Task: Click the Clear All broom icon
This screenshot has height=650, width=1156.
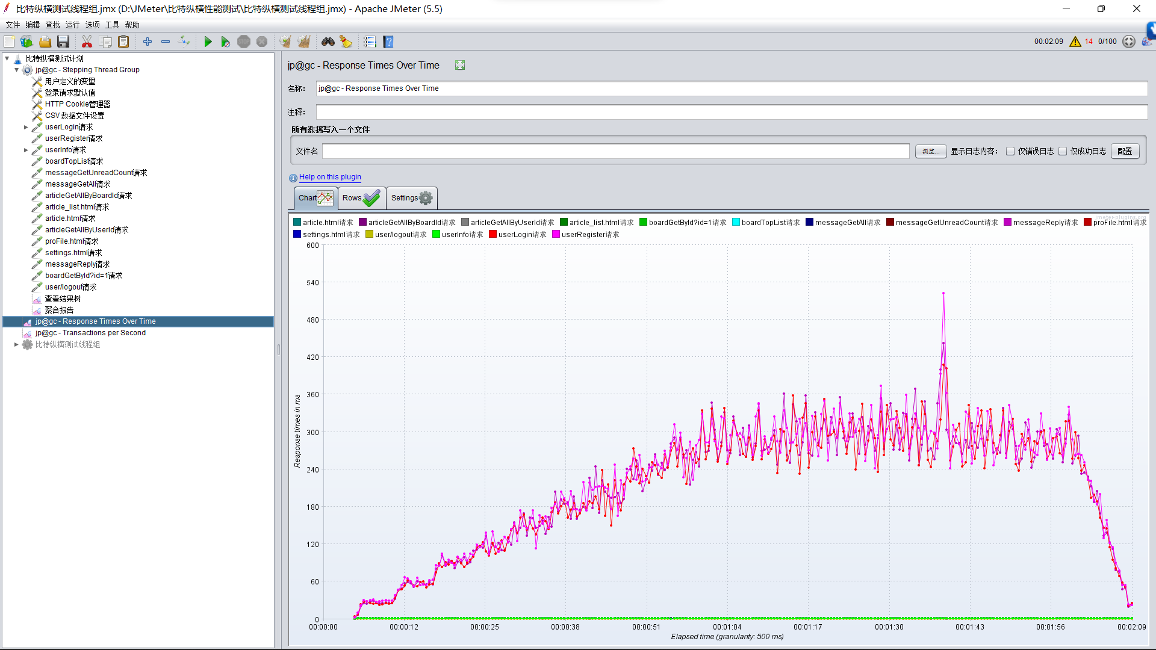Action: pos(303,42)
